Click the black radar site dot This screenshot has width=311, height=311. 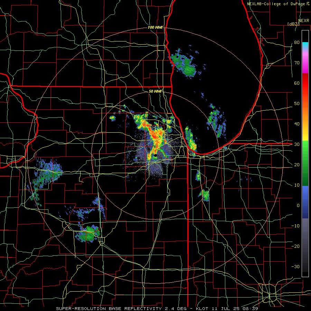pyautogui.click(x=155, y=156)
